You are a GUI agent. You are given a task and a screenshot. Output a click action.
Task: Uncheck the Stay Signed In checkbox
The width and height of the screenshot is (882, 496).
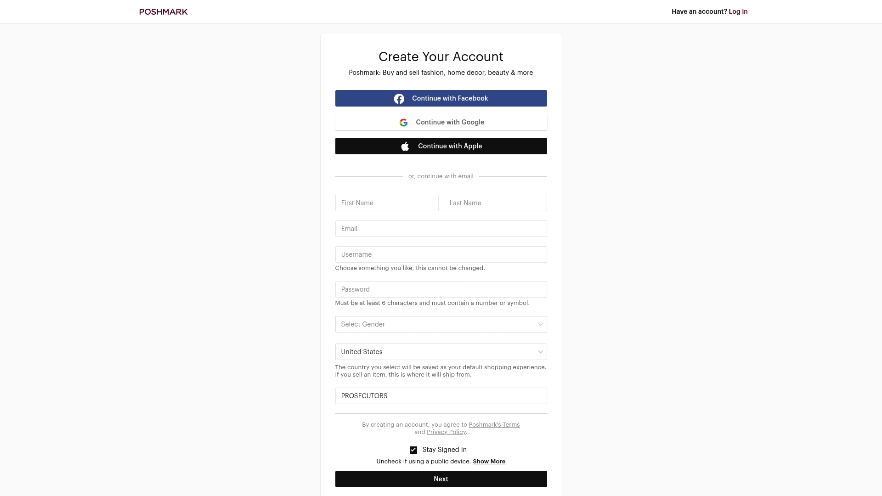413,450
